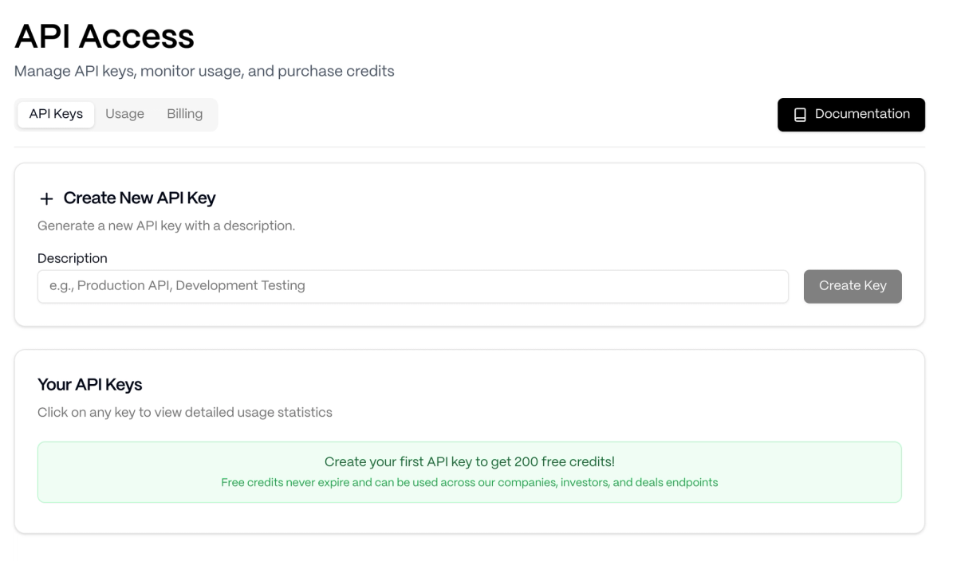Click the 'Create New API Key' heading text
The height and width of the screenshot is (561, 957).
(x=140, y=198)
